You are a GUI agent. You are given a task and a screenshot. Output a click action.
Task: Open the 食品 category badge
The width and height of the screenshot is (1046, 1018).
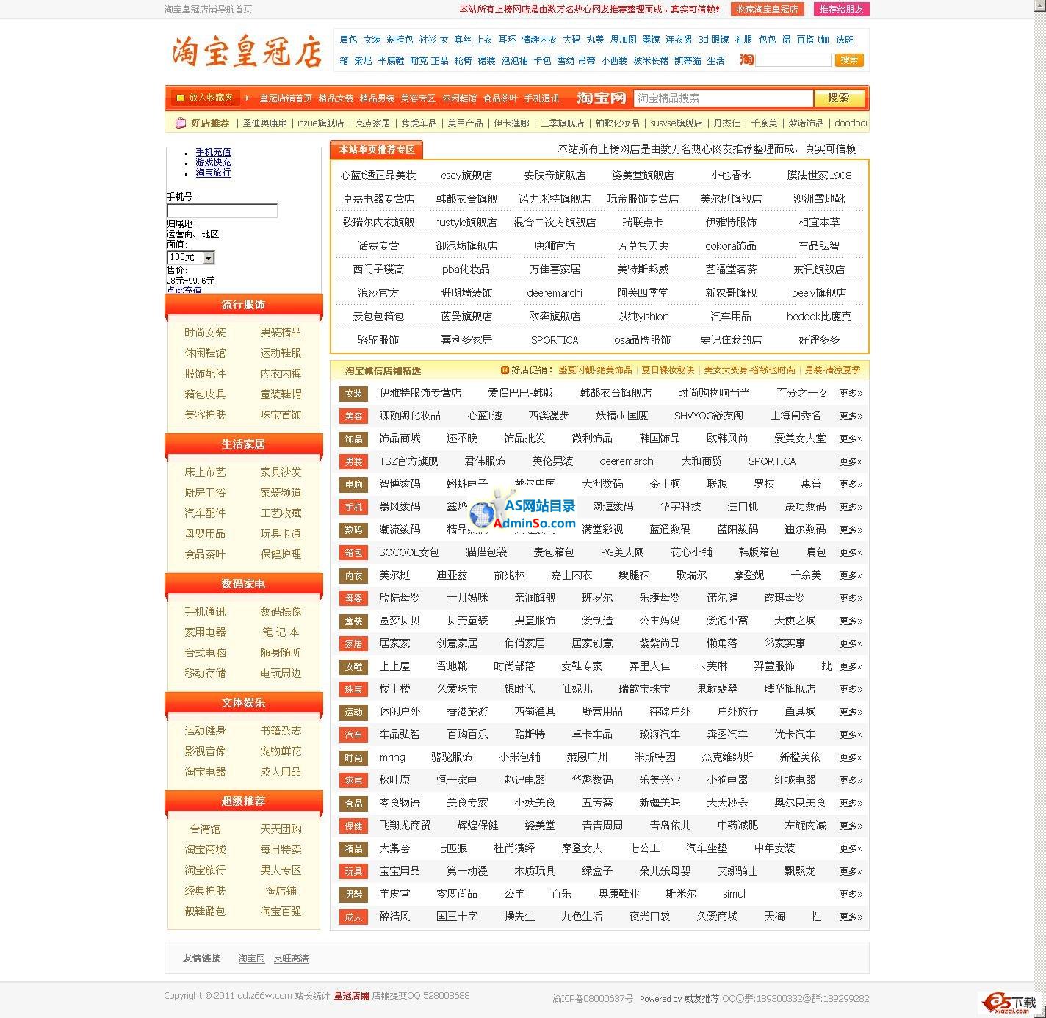[x=353, y=804]
